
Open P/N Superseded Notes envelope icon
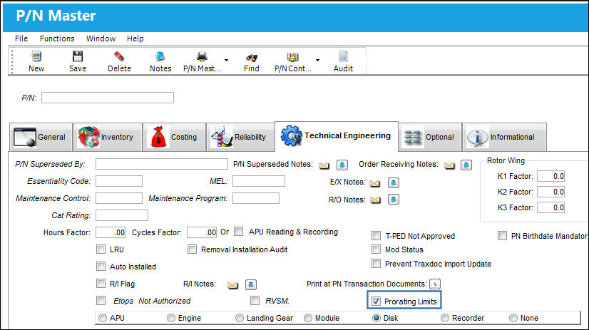(324, 165)
